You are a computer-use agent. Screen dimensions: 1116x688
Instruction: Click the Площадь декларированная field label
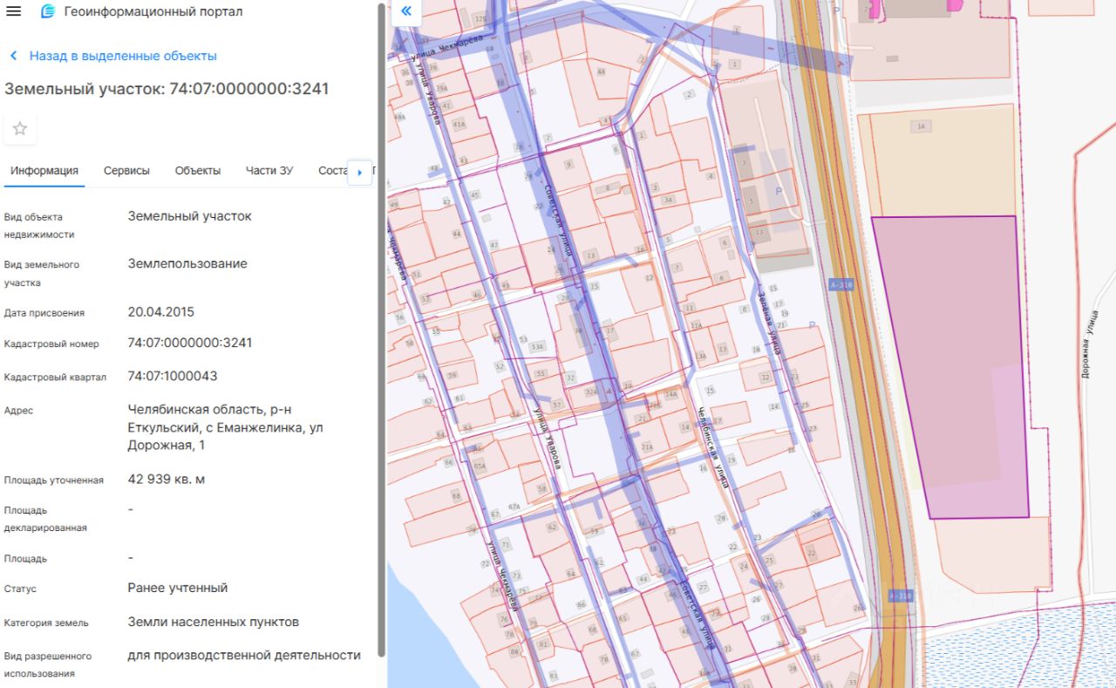45,519
